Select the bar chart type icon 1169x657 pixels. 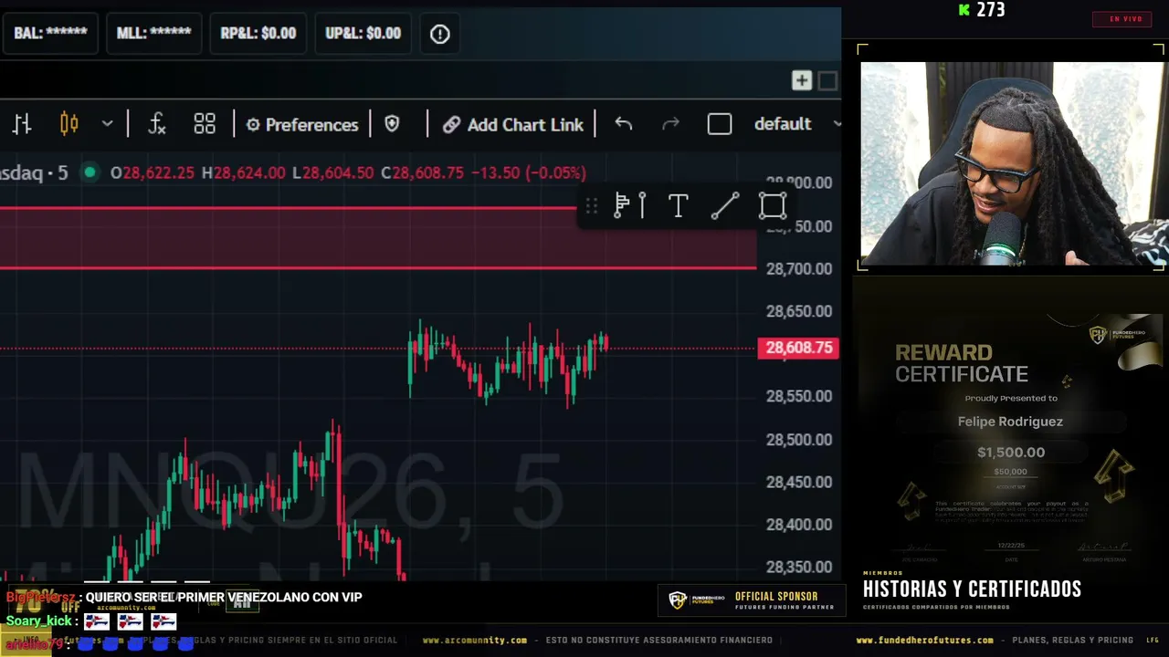point(22,124)
